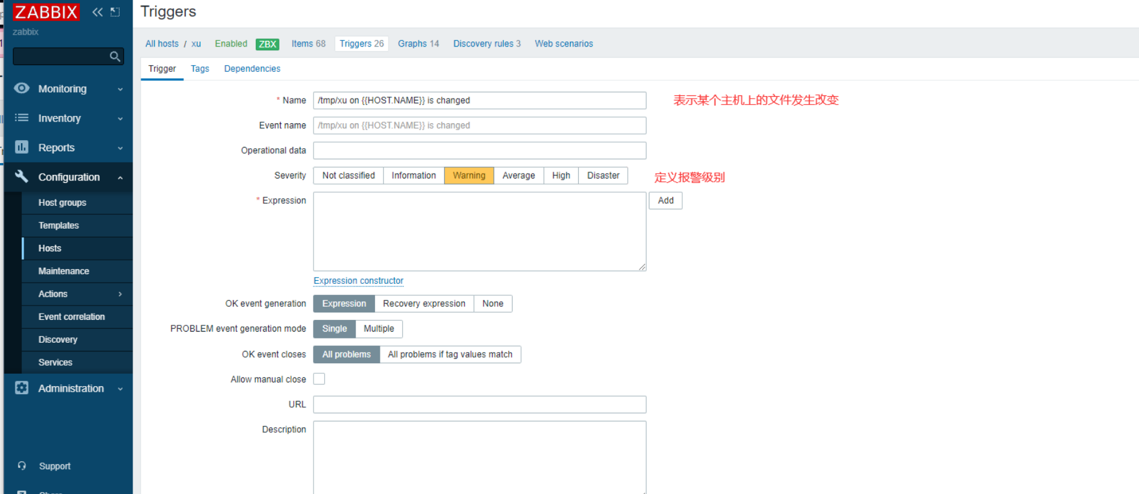Viewport: 1139px width, 494px height.
Task: Click the ZBX availability badge
Action: coord(268,44)
